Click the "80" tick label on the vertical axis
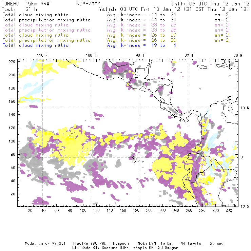Screen dimensions: 251x251 pos(13,154)
